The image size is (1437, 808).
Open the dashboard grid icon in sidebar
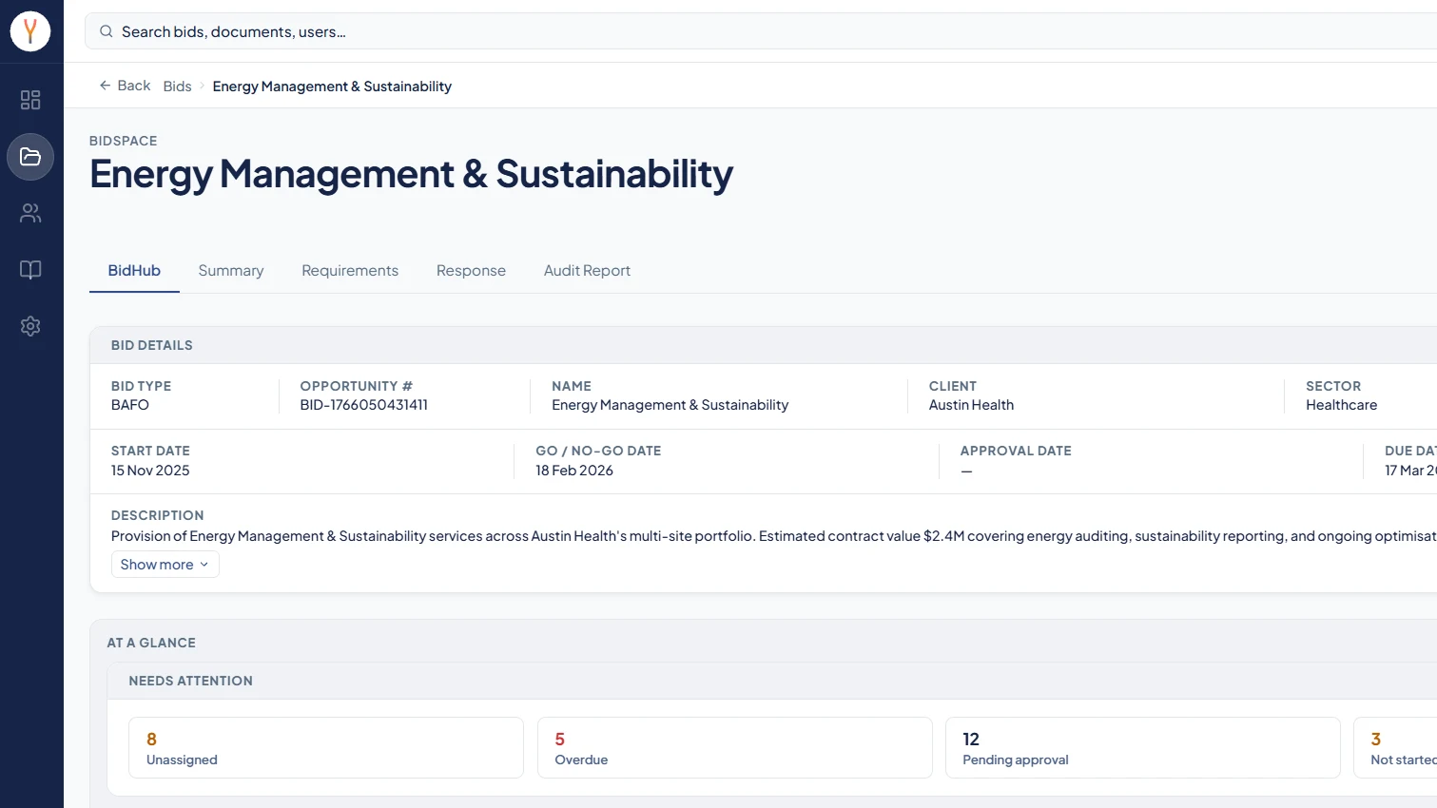pyautogui.click(x=30, y=100)
